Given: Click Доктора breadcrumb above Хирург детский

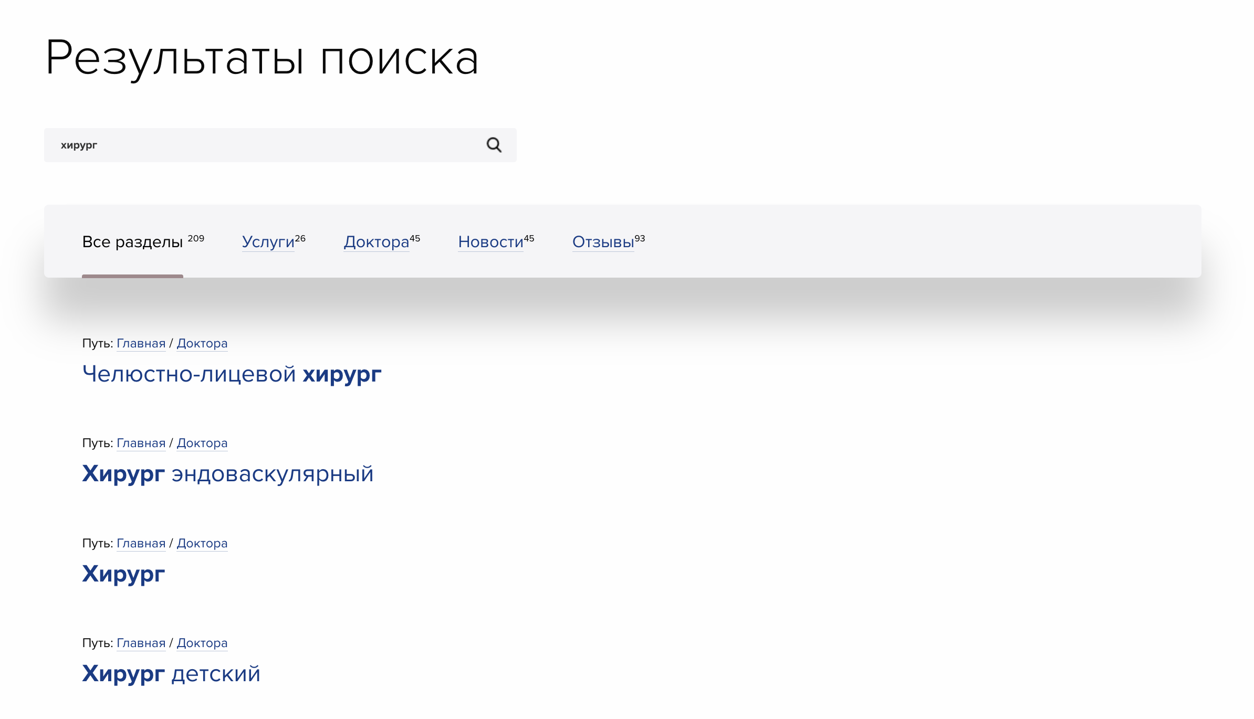Looking at the screenshot, I should [x=202, y=643].
